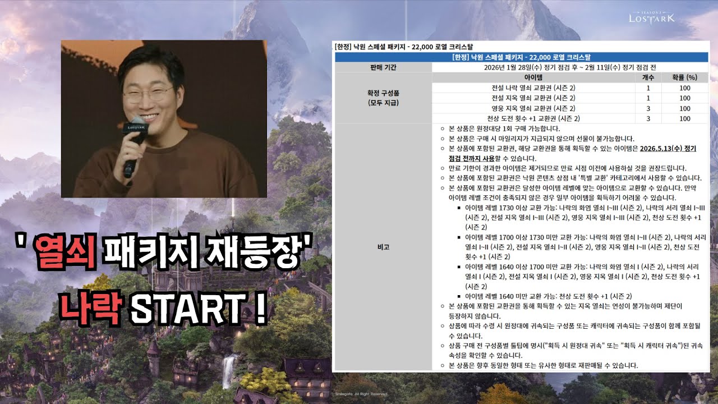Click the probability '100' in the 천상 도전 횟수 row

point(685,118)
